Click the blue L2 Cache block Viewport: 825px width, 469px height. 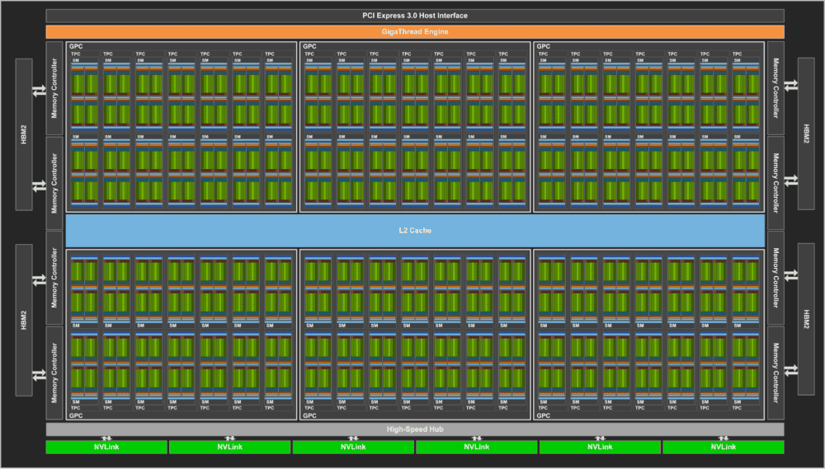point(415,230)
